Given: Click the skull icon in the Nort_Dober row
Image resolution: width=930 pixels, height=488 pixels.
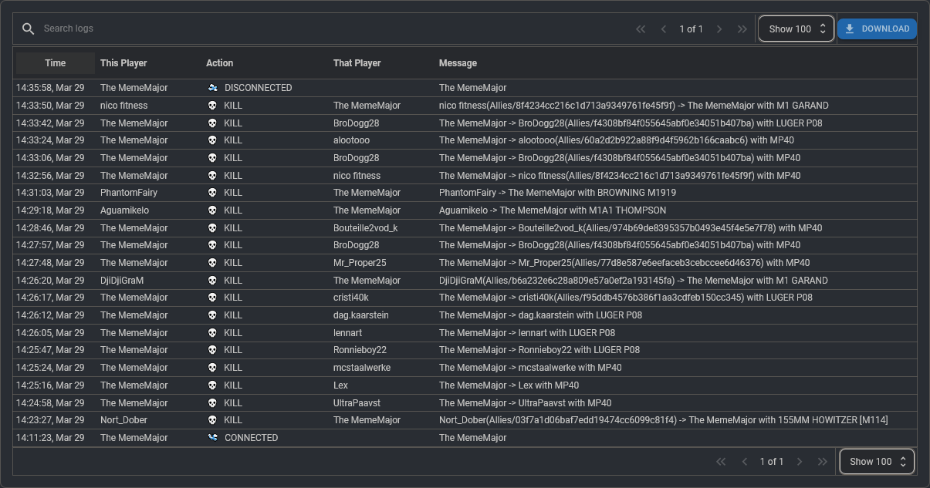Looking at the screenshot, I should pos(212,420).
